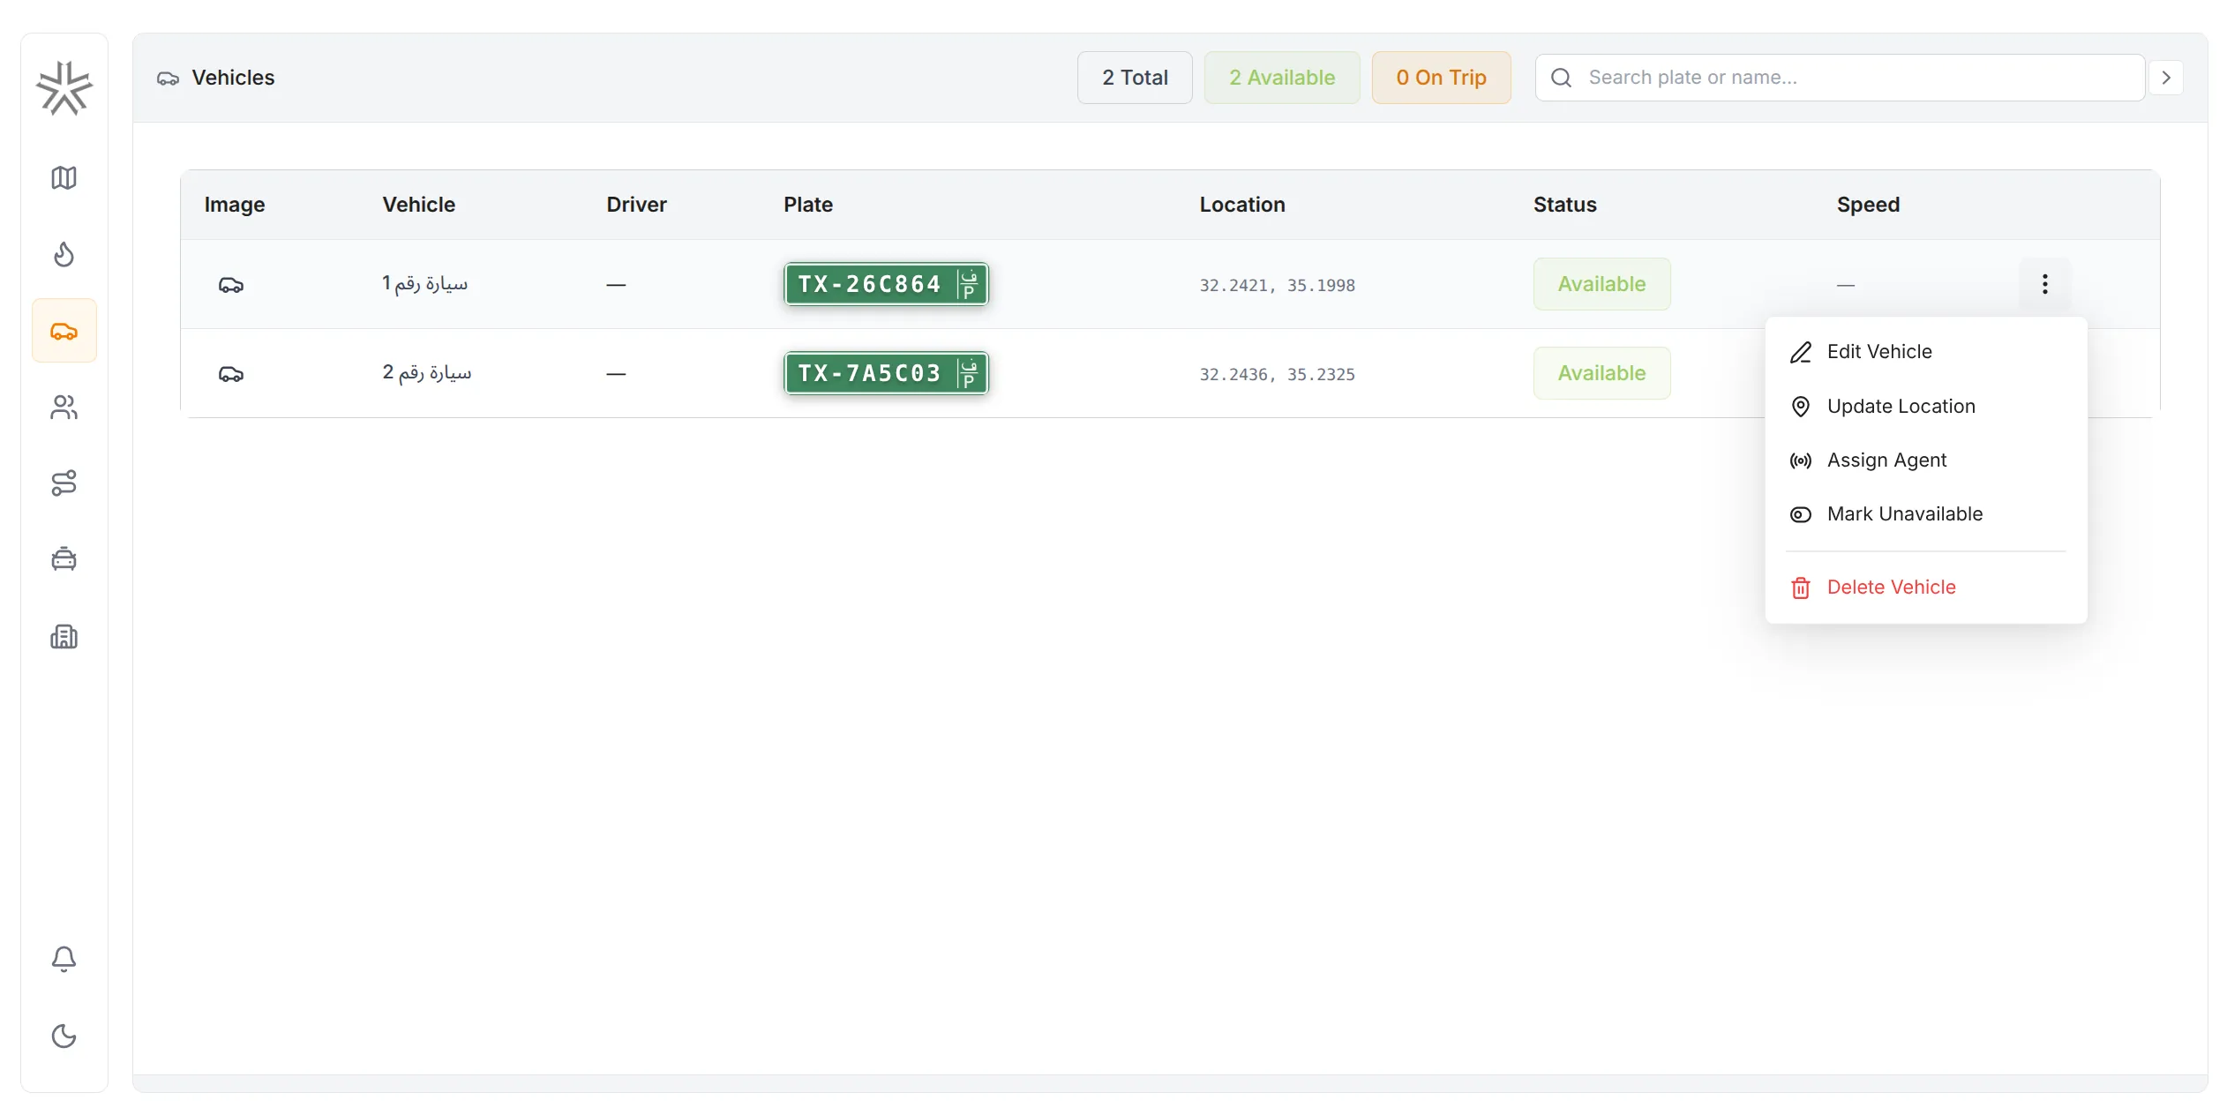Click the Image column header
2227x1115 pixels.
tap(235, 205)
